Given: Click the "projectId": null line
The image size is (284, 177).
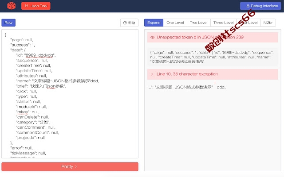Looking at the screenshot, I should coord(30,138).
